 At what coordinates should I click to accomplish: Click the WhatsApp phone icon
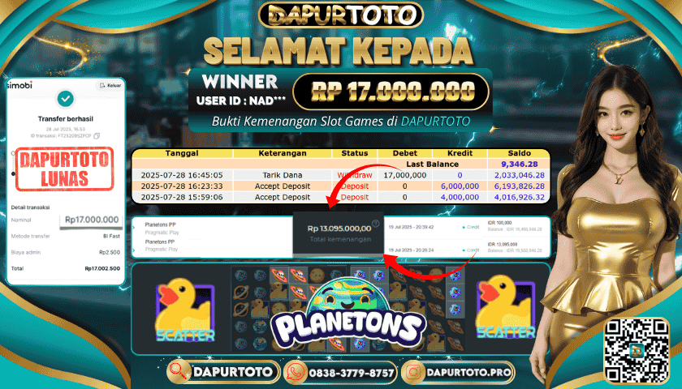296,373
